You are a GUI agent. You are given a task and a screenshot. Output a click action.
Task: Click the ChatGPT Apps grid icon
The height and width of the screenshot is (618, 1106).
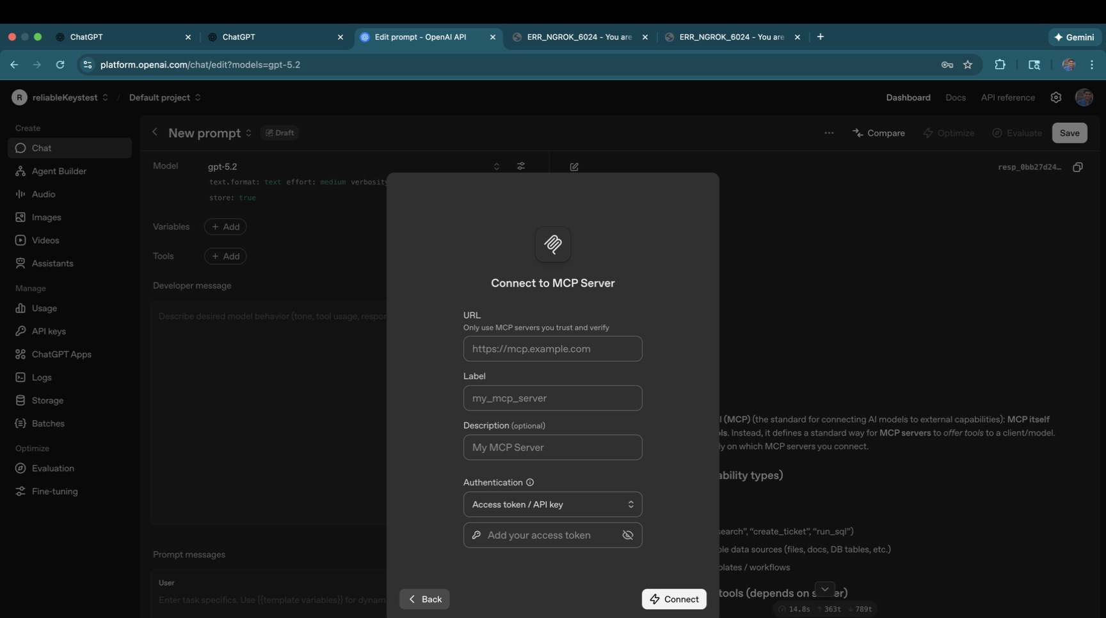tap(20, 354)
